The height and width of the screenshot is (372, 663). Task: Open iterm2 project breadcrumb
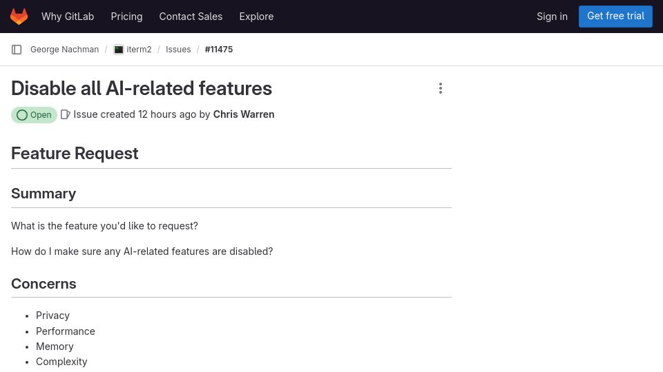(139, 50)
